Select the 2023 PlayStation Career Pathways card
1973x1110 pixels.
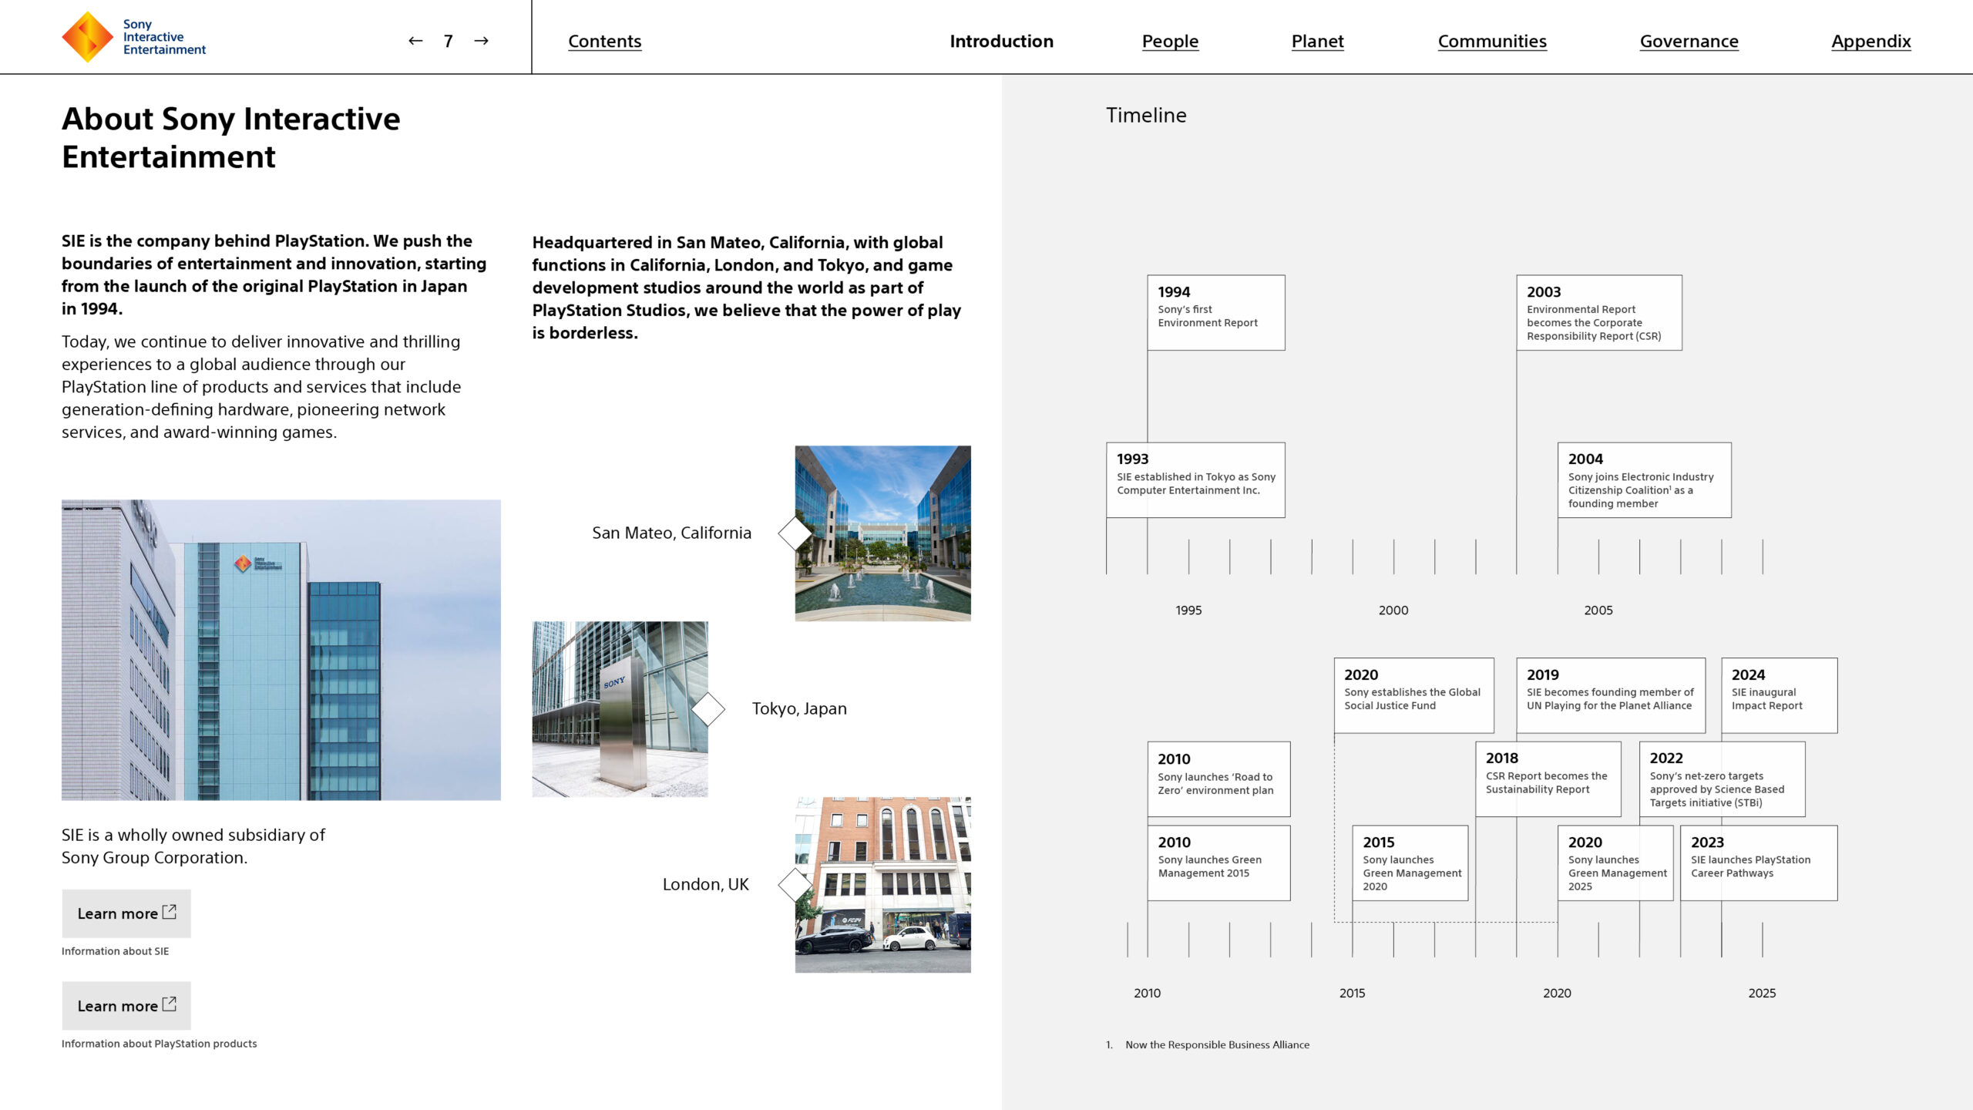[1759, 863]
